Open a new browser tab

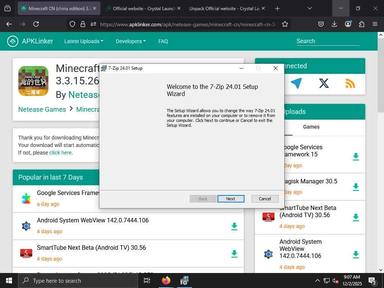(277, 9)
